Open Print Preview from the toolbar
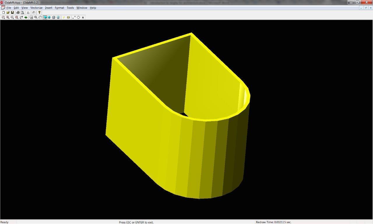Viewport: 373px width, 224px height. pos(22,13)
